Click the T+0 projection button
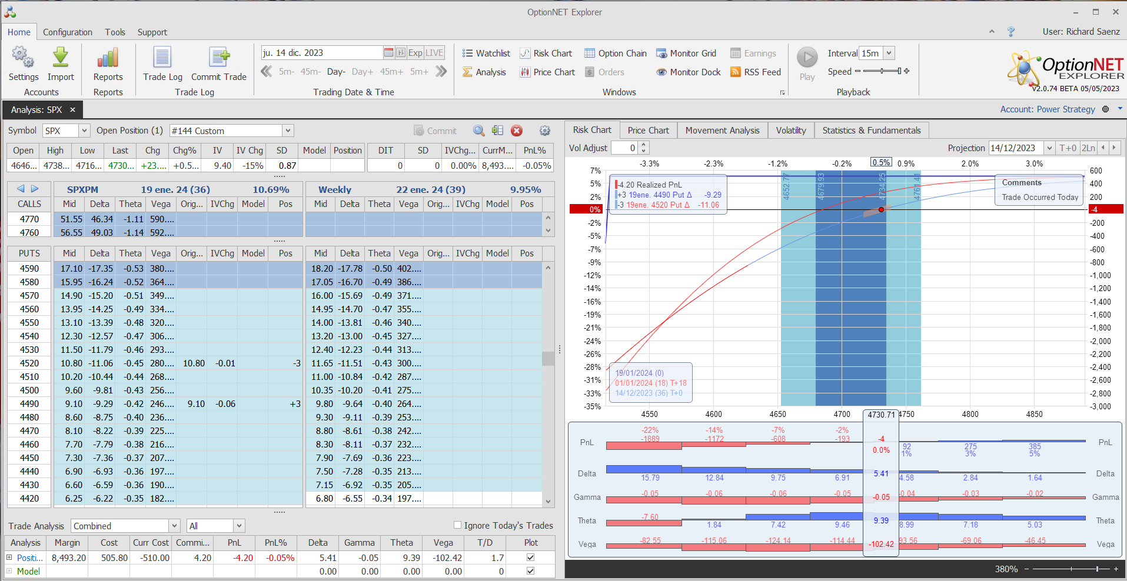Viewport: 1127px width, 581px height. coord(1067,148)
